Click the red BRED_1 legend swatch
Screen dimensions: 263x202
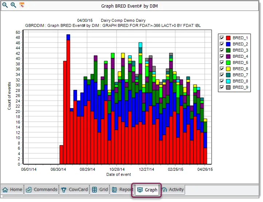pos(228,38)
